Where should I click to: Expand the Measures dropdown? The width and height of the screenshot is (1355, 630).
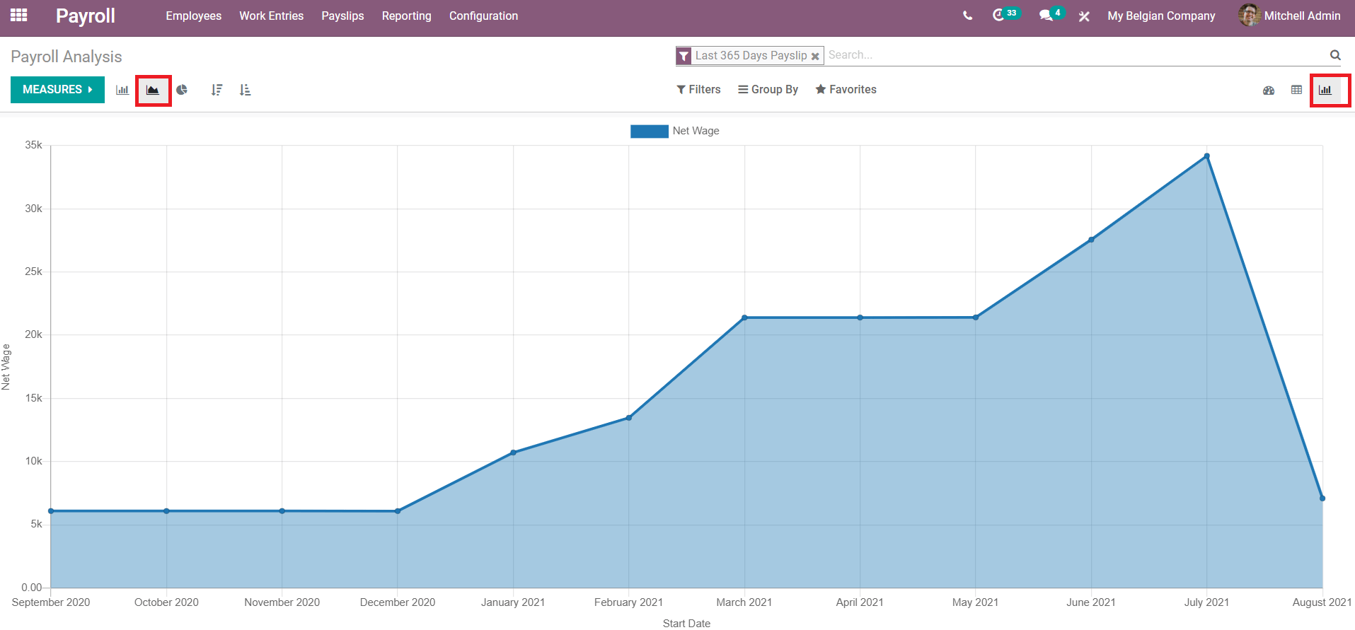click(x=57, y=90)
